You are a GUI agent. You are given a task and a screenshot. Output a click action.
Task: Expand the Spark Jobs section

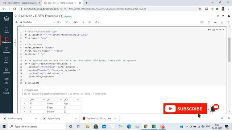(x=22, y=90)
